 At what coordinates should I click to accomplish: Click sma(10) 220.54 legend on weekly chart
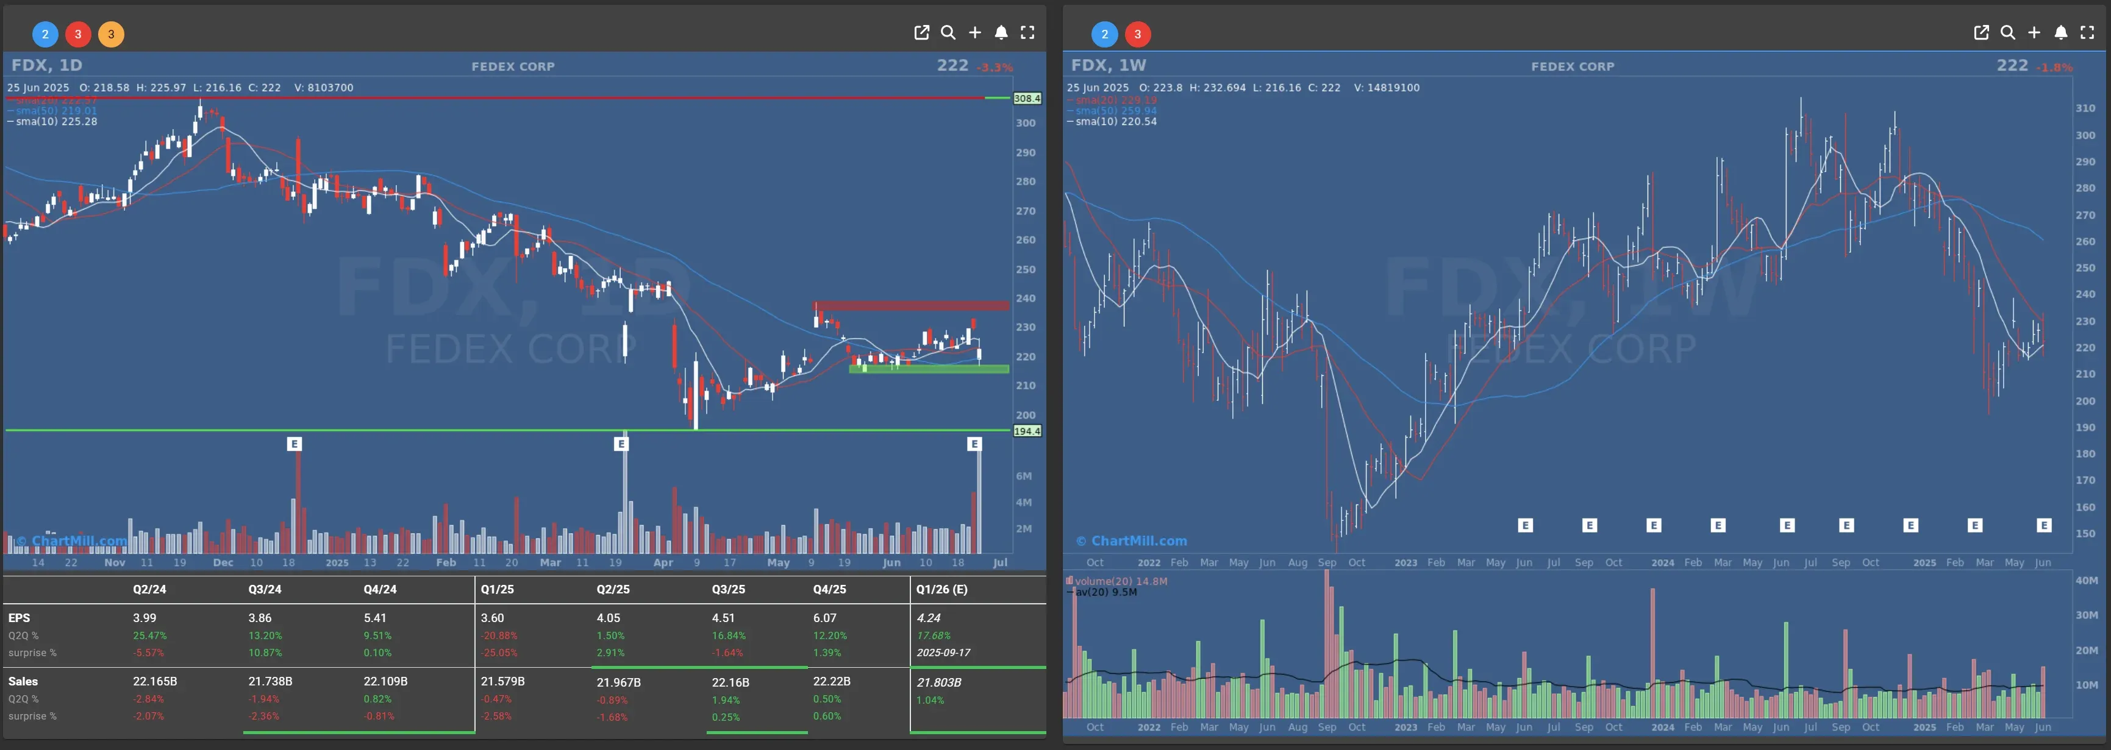point(1112,121)
